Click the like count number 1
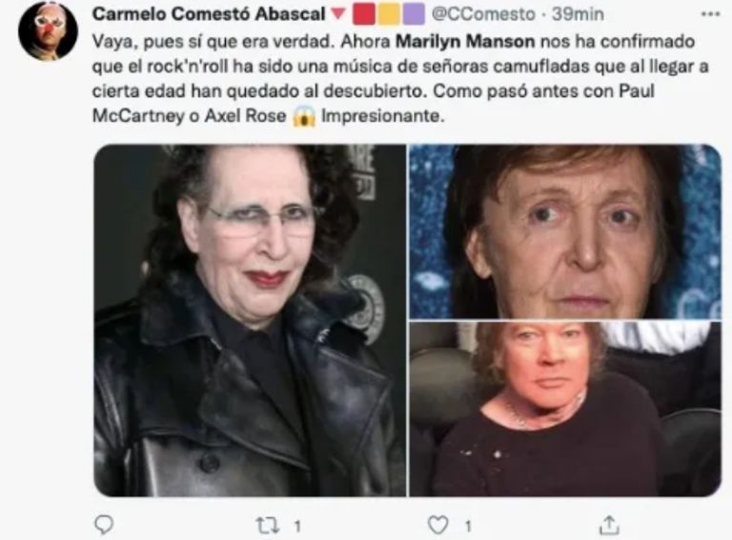 tap(468, 527)
